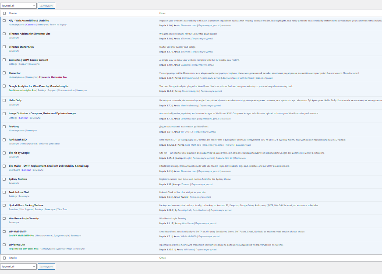Open CookieYes Support link
382x274 pixels.
click(23, 64)
